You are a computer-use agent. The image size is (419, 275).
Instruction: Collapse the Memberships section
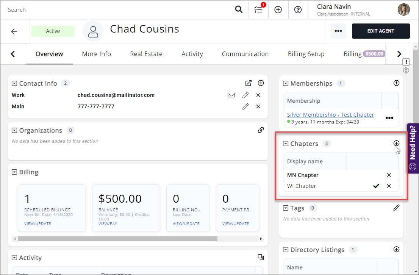click(x=286, y=83)
